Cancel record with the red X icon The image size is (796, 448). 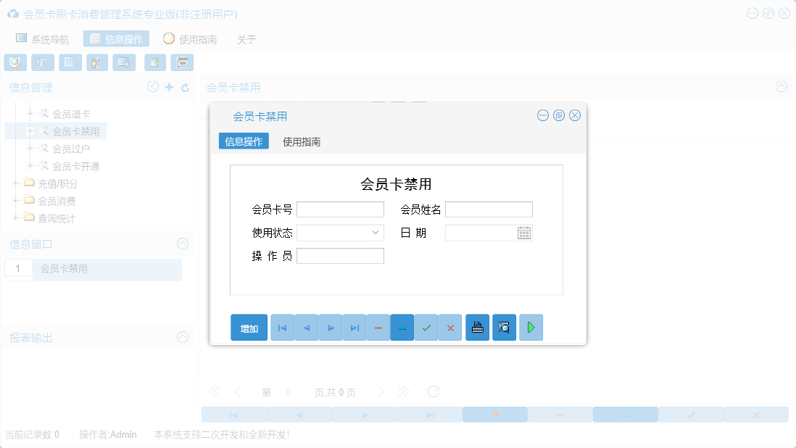coord(449,327)
